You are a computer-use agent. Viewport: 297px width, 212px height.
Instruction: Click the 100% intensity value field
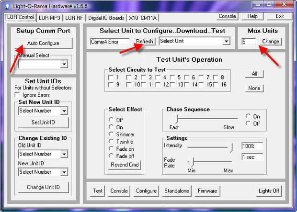point(252,146)
